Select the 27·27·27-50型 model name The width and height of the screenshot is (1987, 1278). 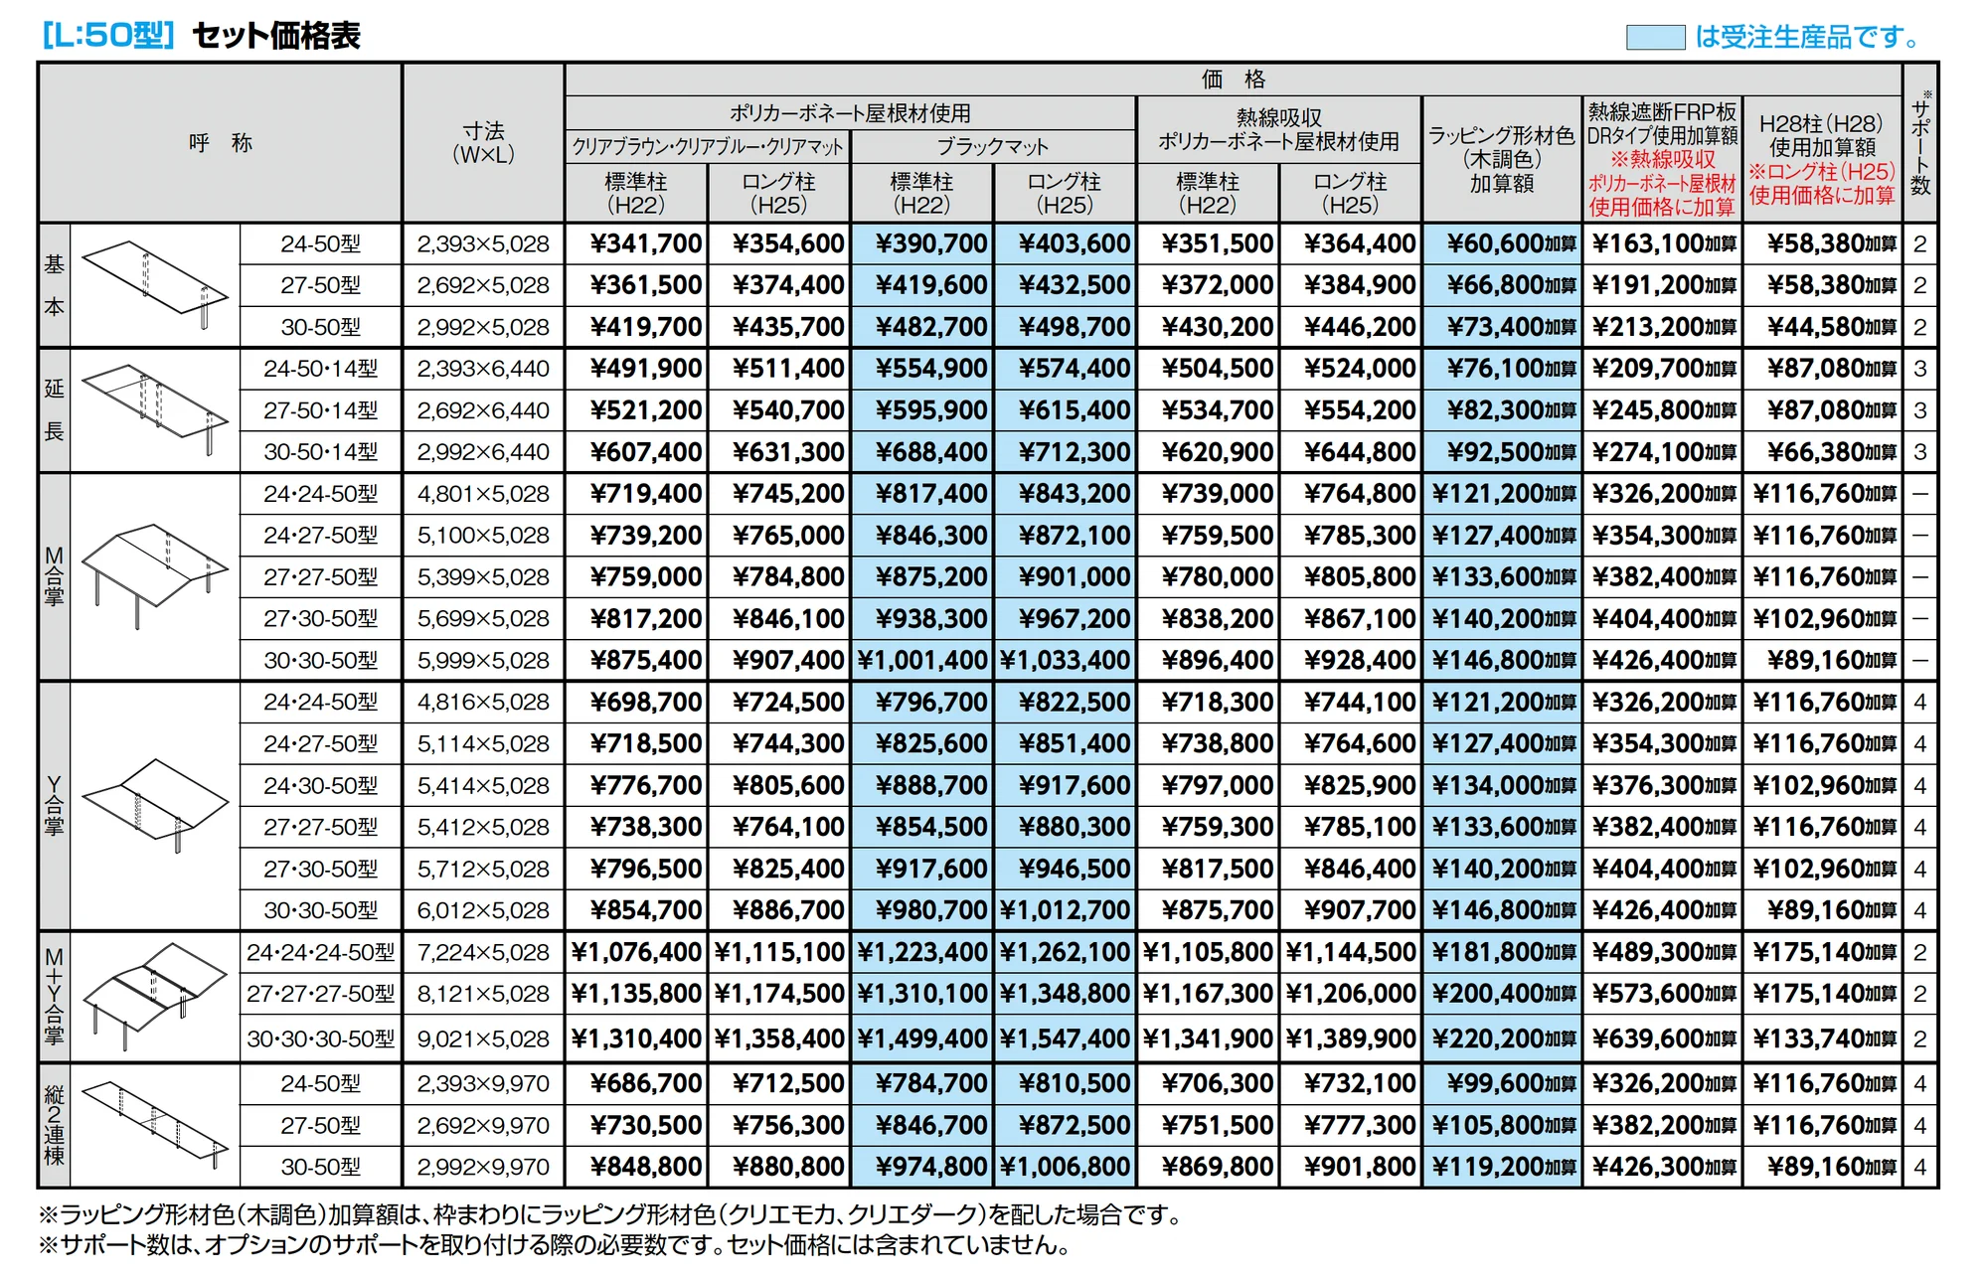click(320, 994)
